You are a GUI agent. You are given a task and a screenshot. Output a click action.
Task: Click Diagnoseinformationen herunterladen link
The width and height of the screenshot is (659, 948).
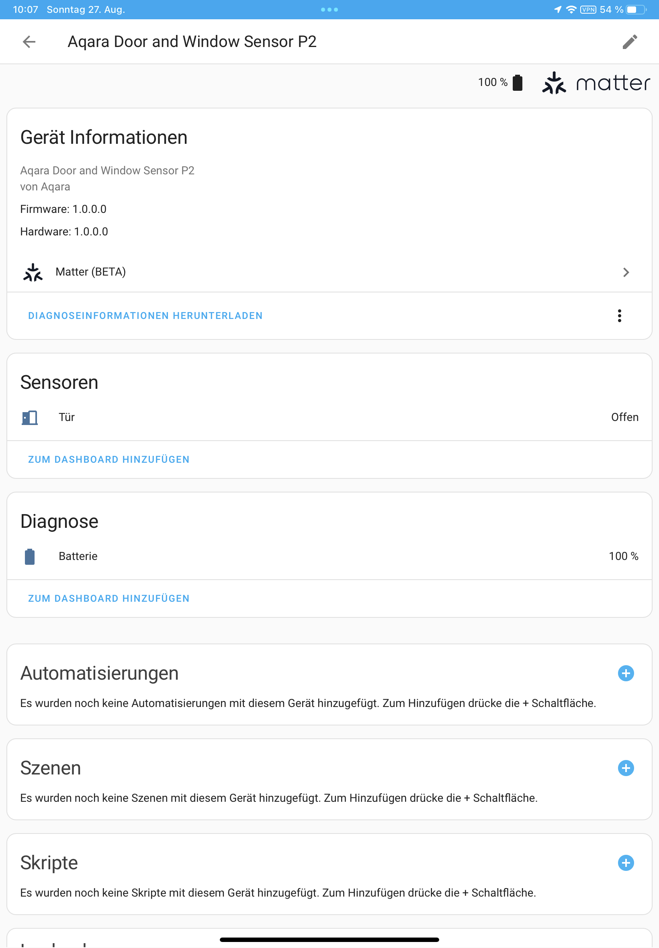145,316
